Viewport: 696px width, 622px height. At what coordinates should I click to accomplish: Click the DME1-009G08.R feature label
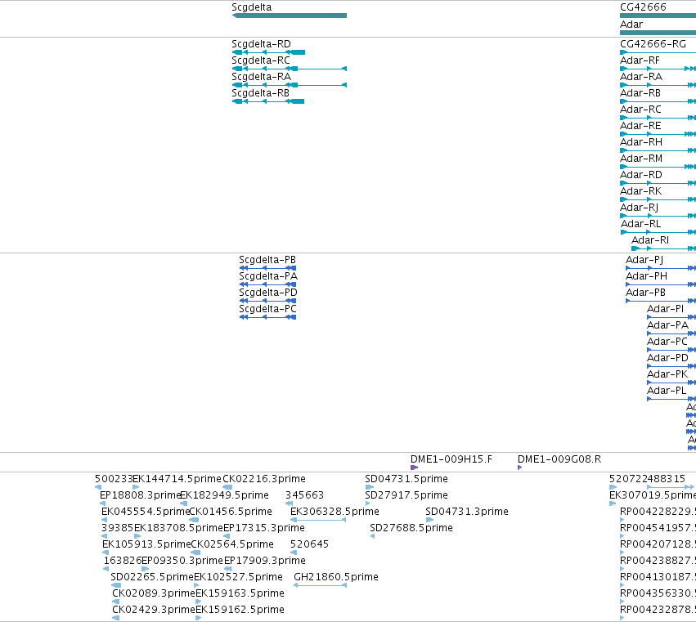coord(559,459)
